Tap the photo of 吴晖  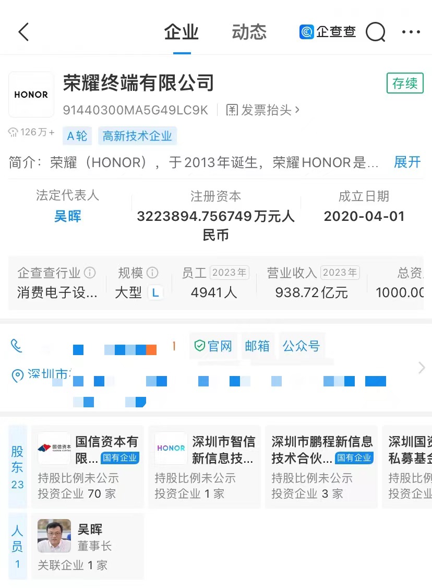pyautogui.click(x=54, y=535)
